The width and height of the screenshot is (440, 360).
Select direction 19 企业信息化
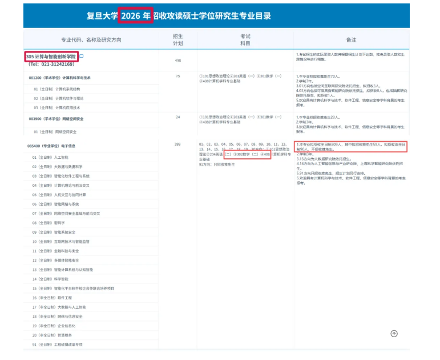click(x=54, y=326)
